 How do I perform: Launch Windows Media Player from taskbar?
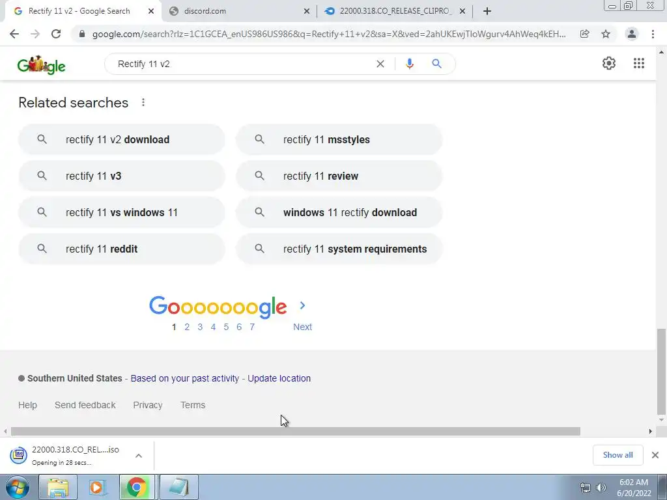coord(97,487)
